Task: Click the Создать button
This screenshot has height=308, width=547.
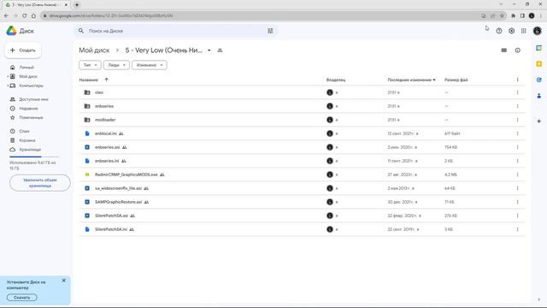Action: 23,50
